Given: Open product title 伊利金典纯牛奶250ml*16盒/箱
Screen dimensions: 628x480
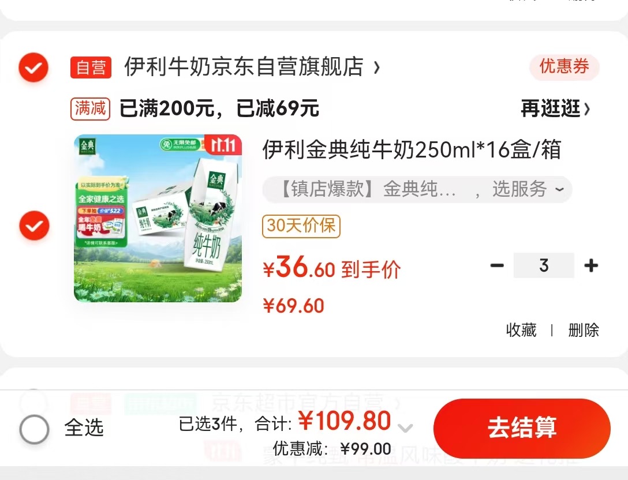Looking at the screenshot, I should pos(412,150).
